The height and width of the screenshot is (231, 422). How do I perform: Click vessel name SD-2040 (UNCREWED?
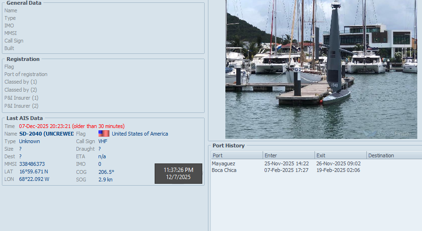pos(47,134)
